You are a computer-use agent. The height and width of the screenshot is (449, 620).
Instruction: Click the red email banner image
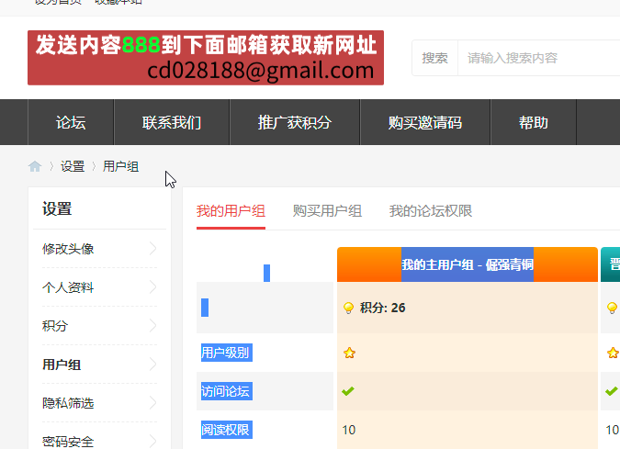click(x=206, y=58)
